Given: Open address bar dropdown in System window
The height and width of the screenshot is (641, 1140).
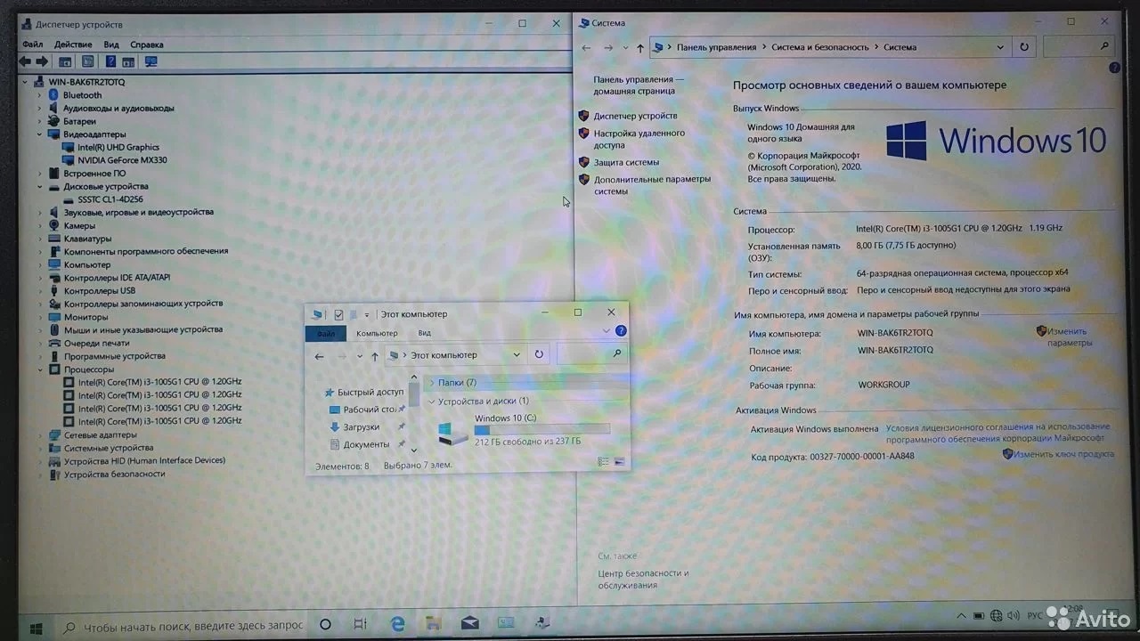Looking at the screenshot, I should point(1001,47).
